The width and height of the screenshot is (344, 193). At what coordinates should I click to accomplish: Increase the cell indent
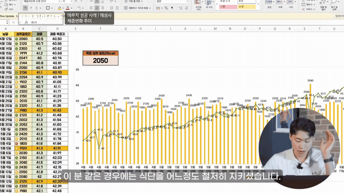[117, 8]
